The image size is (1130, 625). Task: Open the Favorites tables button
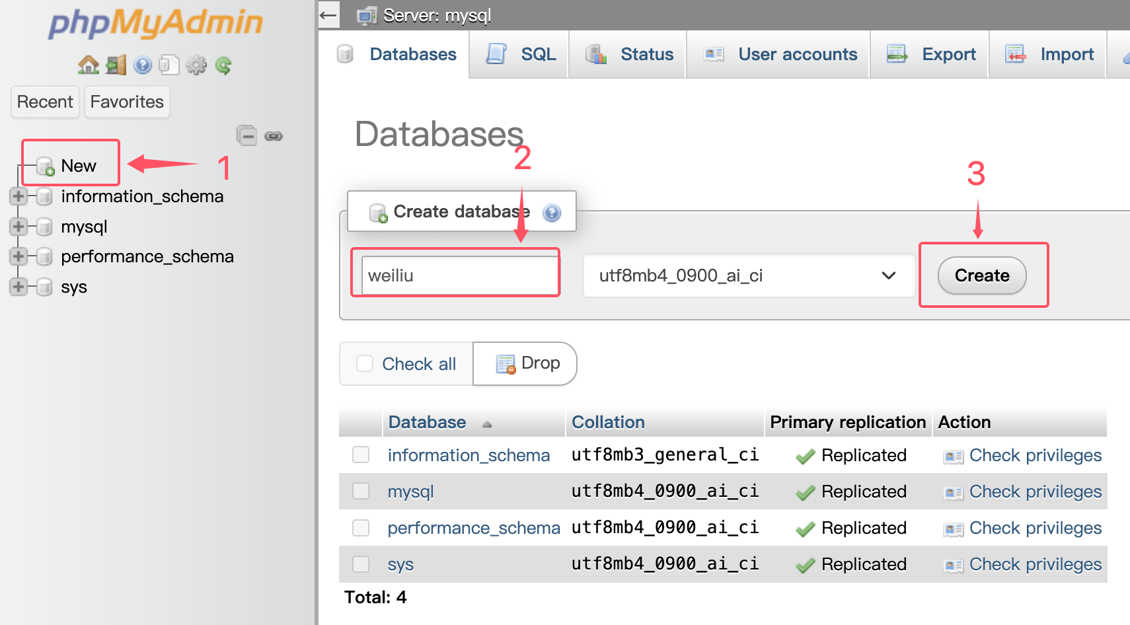click(127, 102)
